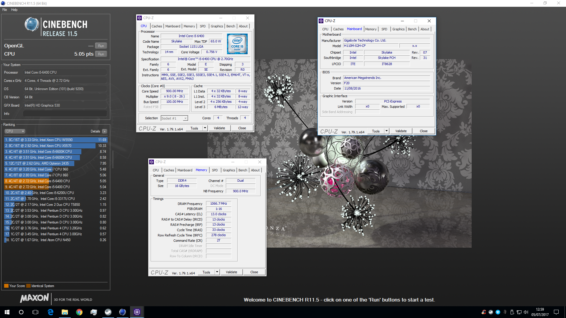Open the CPU ranking type dropdown

coord(15,131)
